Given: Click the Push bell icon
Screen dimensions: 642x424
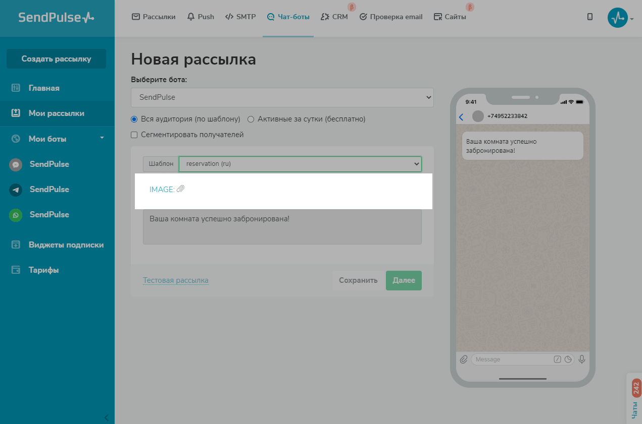Looking at the screenshot, I should click(191, 17).
